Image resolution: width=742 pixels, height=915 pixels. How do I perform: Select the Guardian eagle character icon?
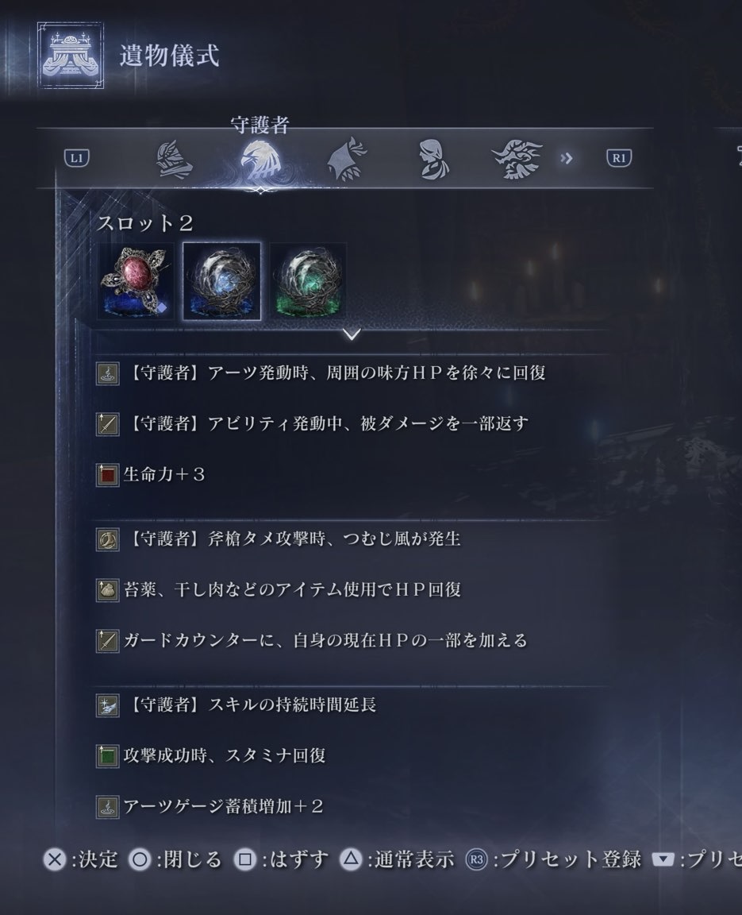coord(260,160)
